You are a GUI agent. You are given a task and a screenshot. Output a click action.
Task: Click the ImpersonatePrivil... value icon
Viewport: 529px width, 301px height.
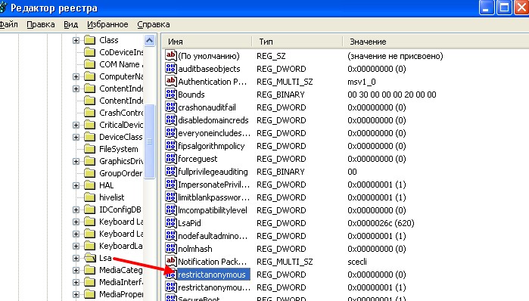pyautogui.click(x=171, y=184)
